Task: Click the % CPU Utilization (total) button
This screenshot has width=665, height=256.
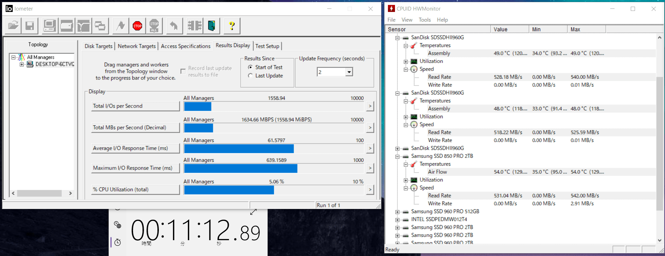Action: (x=136, y=190)
